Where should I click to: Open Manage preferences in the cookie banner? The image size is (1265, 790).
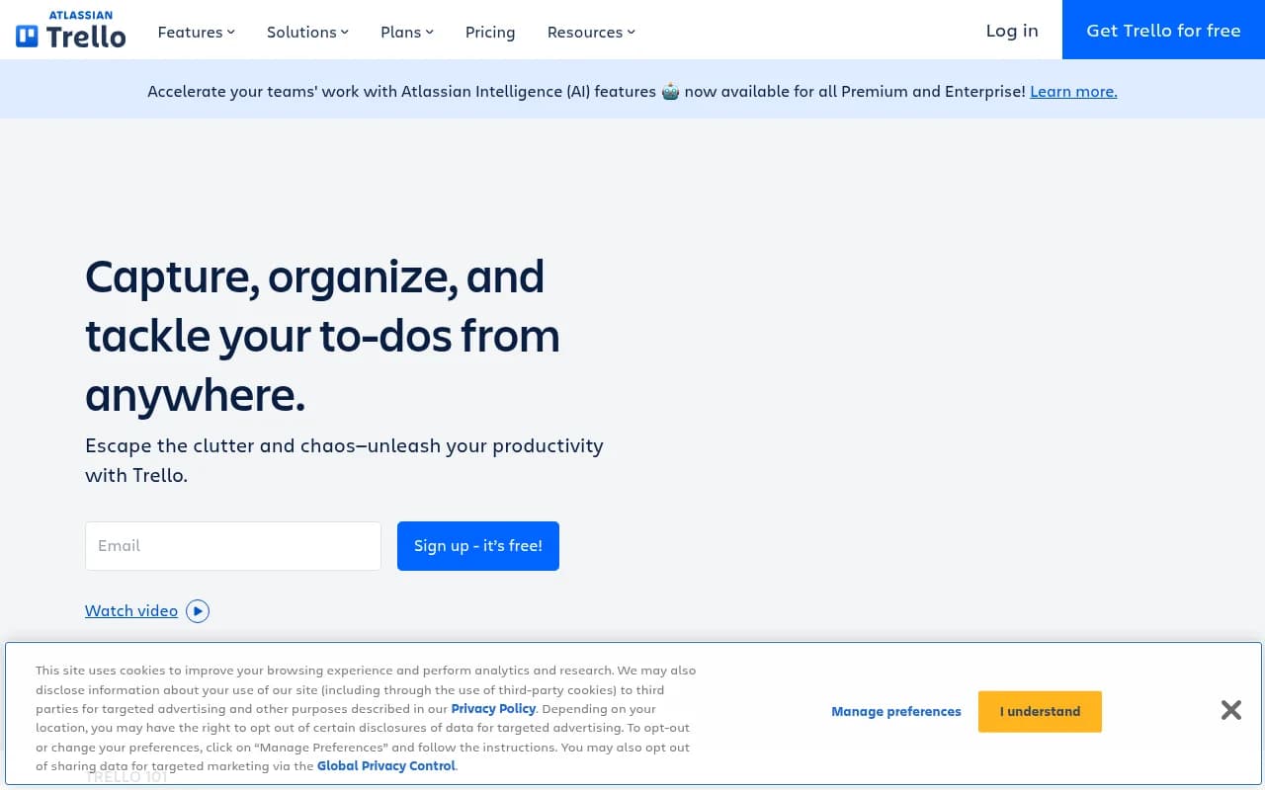(895, 711)
